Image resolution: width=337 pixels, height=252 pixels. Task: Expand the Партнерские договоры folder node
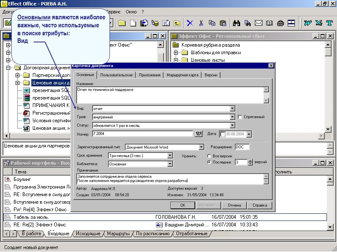pyautogui.click(x=18, y=75)
